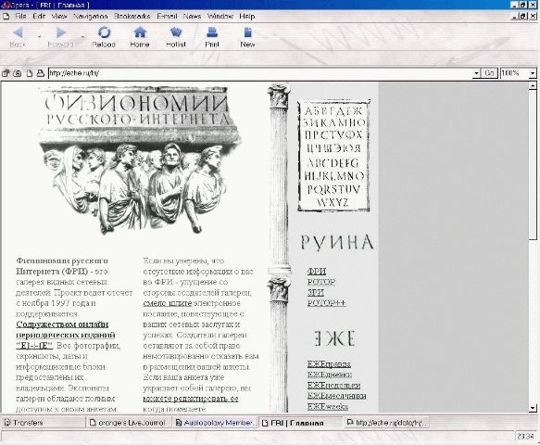Open the Bookmarks menu
The height and width of the screenshot is (445, 540).
coord(132,16)
